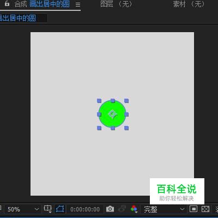Toggle the transparency grid checkerboard icon
Viewport: 218px width, 218px height.
point(205,209)
